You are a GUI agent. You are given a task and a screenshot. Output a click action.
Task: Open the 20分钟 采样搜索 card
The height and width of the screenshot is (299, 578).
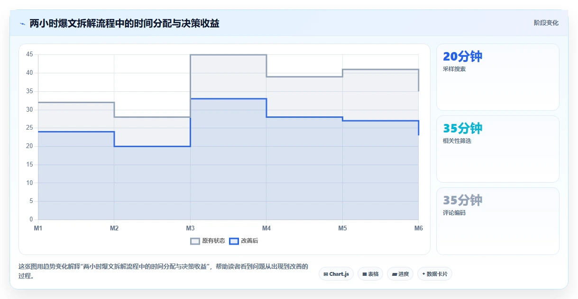(498, 77)
